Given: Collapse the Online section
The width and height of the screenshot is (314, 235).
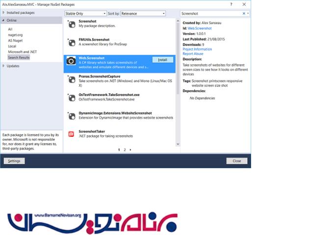Looking at the screenshot, I should [x=3, y=20].
